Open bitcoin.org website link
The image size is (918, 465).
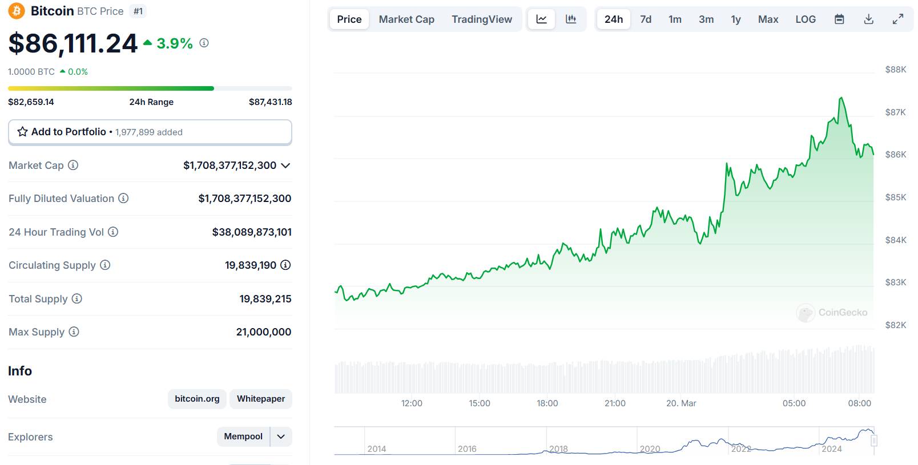[x=197, y=399]
